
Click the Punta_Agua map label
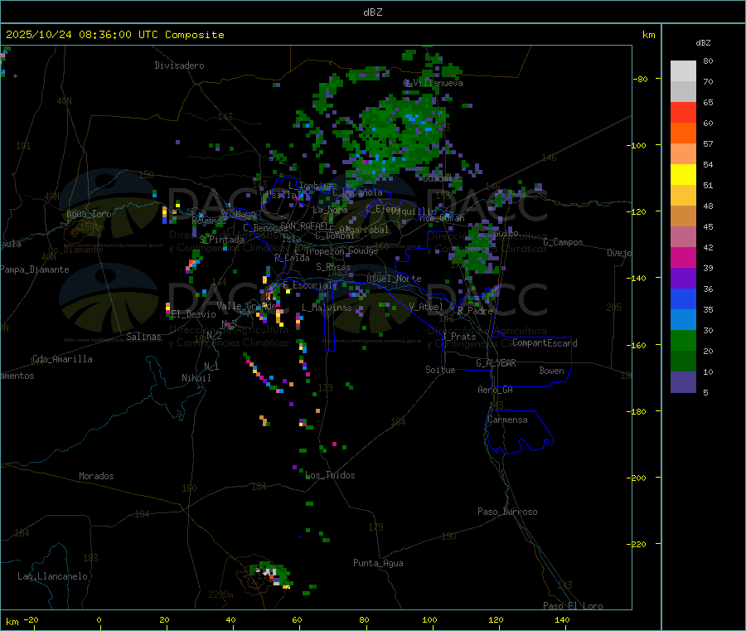[x=378, y=563]
